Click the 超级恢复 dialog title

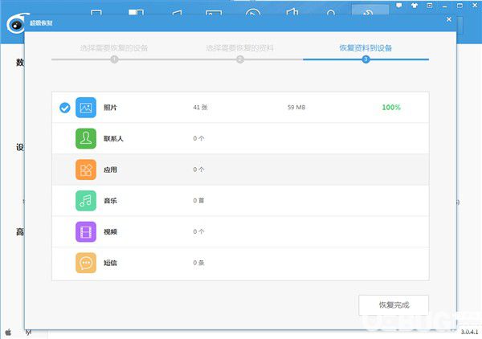41,23
